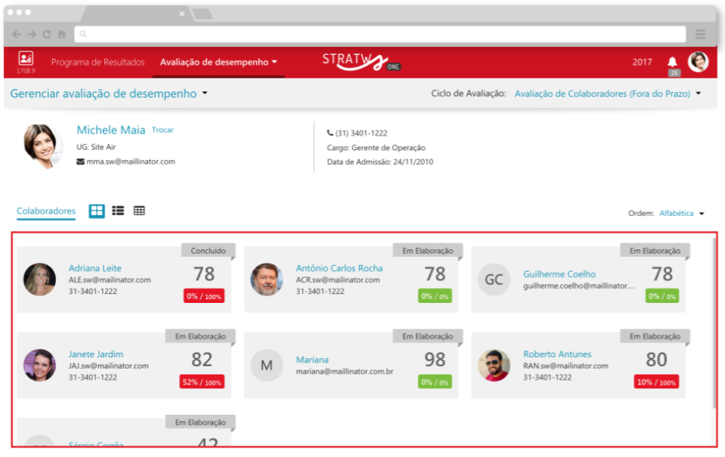Open Michele Maia's name link

point(111,130)
